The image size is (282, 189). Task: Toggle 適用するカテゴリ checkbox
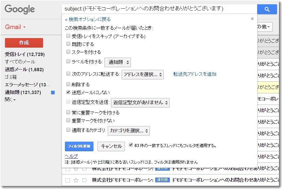[68, 130]
